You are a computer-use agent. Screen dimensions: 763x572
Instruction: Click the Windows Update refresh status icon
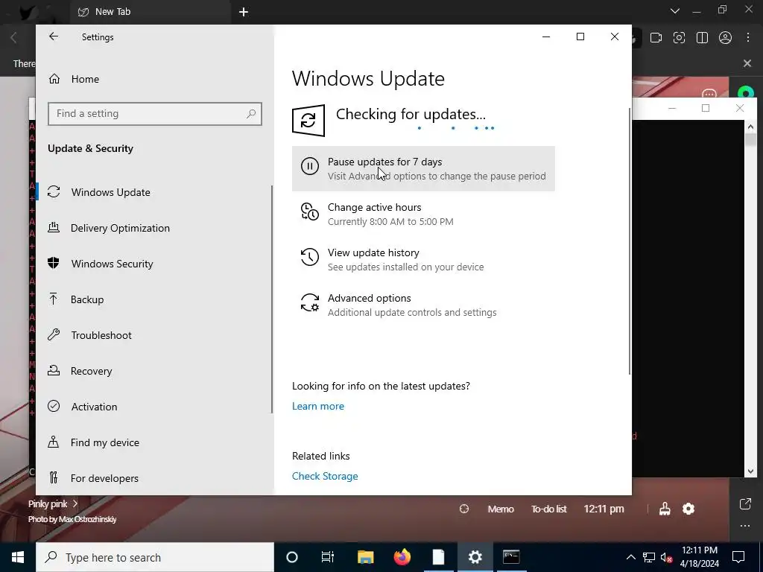[x=308, y=120]
